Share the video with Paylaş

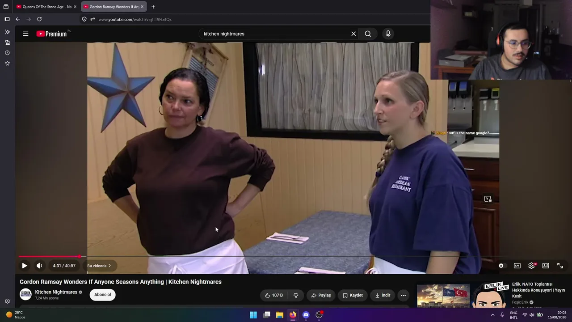pos(321,295)
